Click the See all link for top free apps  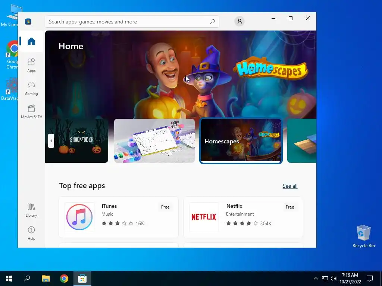pyautogui.click(x=290, y=186)
